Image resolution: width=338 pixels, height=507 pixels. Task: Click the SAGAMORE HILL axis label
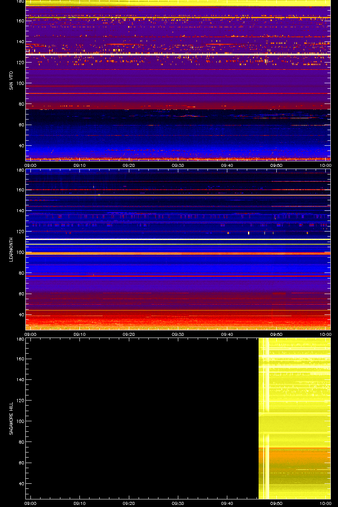(x=12, y=418)
